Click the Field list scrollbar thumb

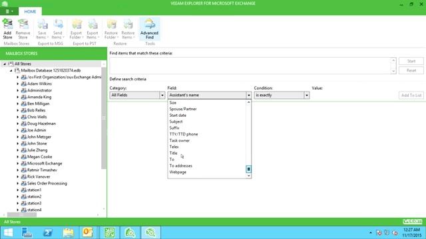(248, 169)
